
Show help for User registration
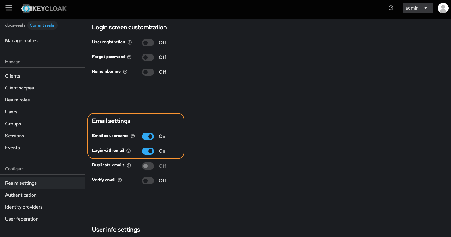[x=130, y=42]
